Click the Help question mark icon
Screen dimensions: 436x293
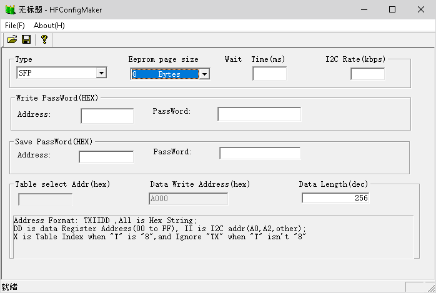coord(44,39)
